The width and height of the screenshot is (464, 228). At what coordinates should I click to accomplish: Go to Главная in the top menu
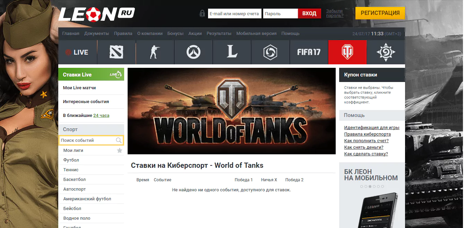[71, 34]
